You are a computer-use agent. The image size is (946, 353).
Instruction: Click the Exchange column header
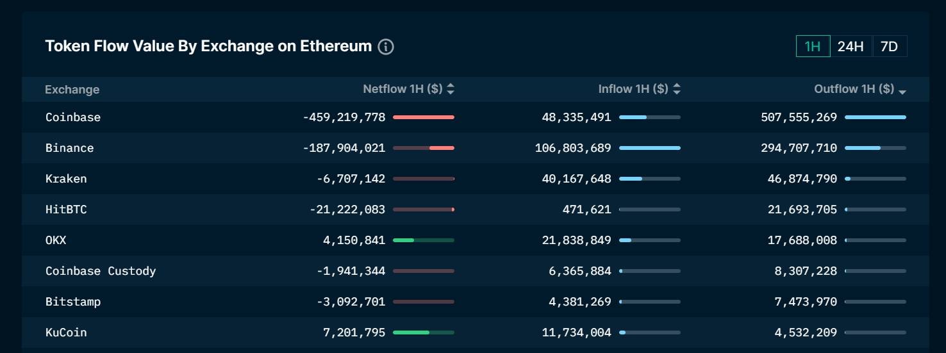72,90
